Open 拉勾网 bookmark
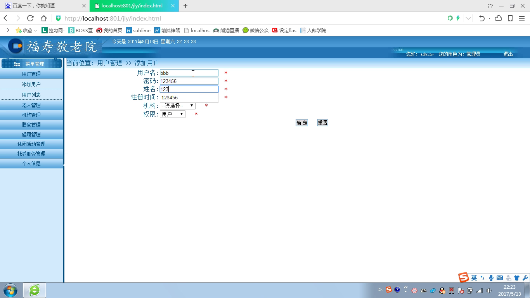This screenshot has width=530, height=298. [x=53, y=30]
